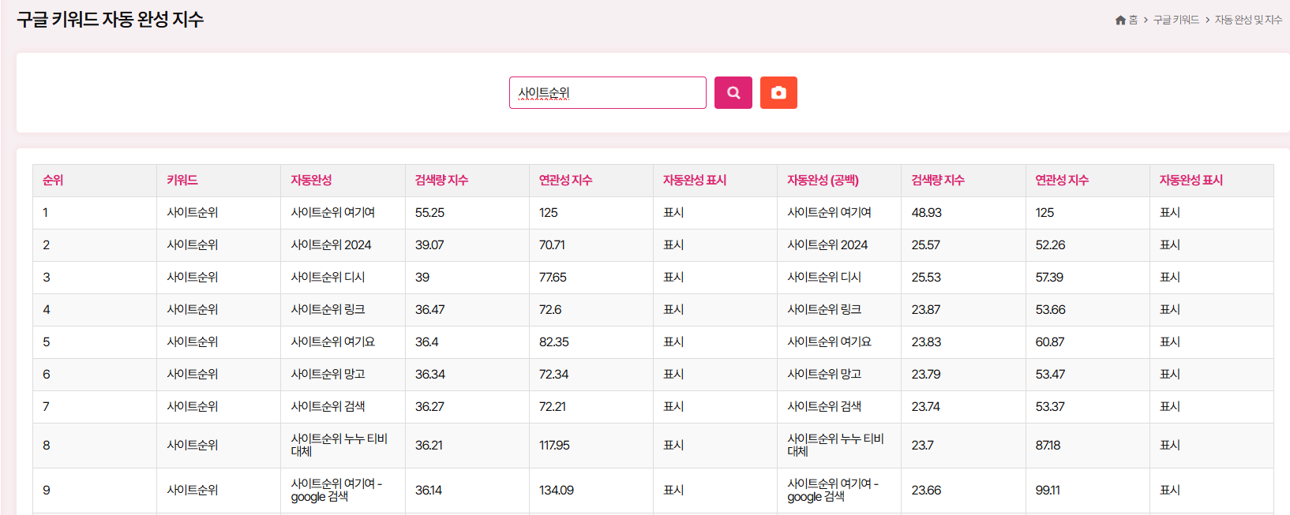Focus the 사이트순위 keyword input field
Viewport: 1290px width, 515px height.
[608, 92]
